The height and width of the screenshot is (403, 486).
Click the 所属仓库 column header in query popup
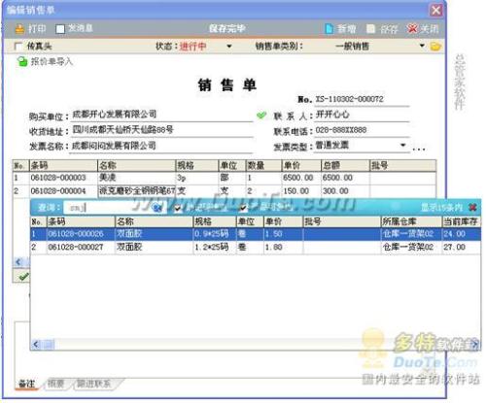click(411, 221)
